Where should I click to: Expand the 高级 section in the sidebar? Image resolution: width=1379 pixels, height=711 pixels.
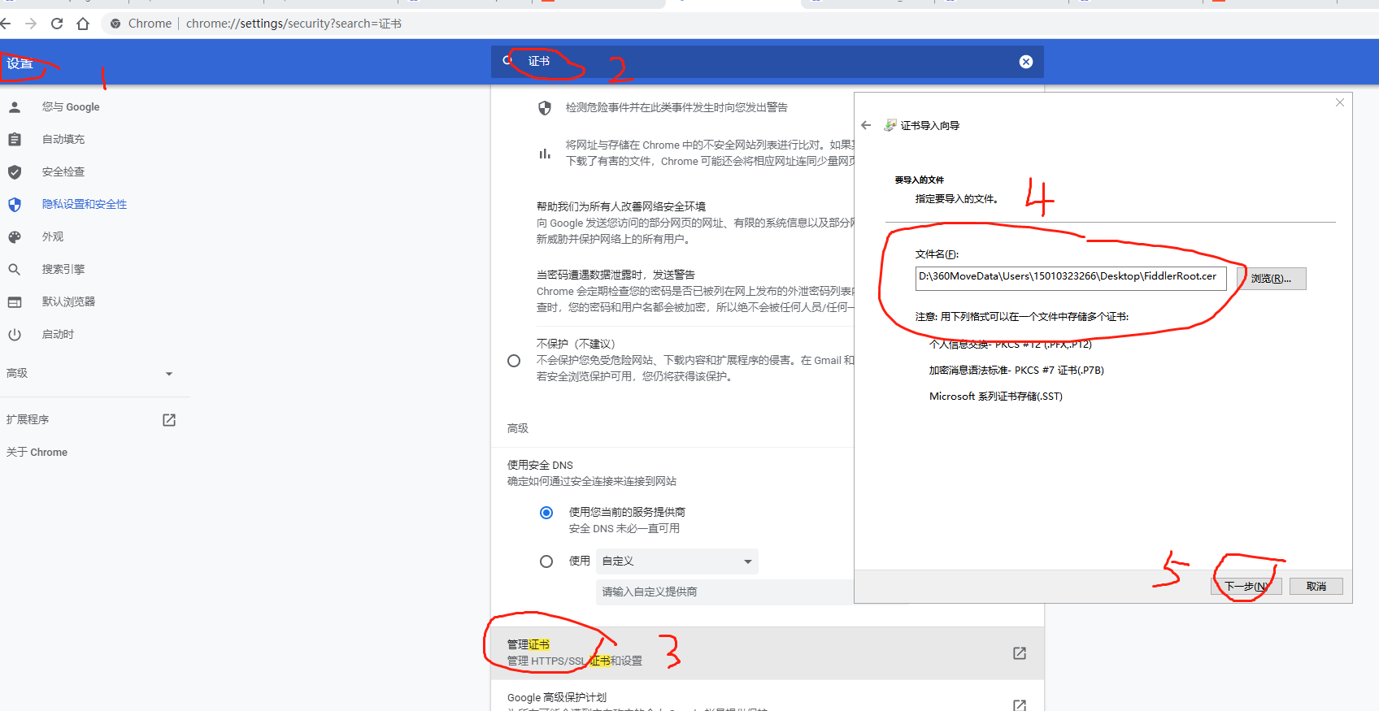89,373
